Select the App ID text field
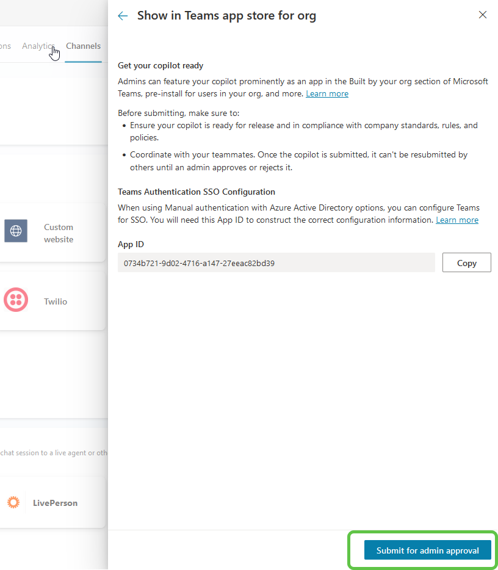This screenshot has height=570, width=498. click(x=276, y=262)
